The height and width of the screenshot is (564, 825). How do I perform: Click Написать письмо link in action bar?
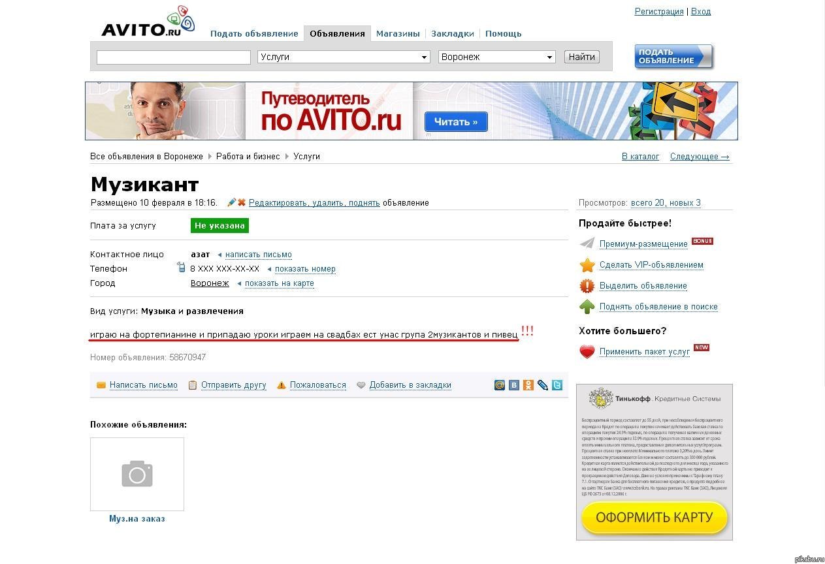coord(144,385)
